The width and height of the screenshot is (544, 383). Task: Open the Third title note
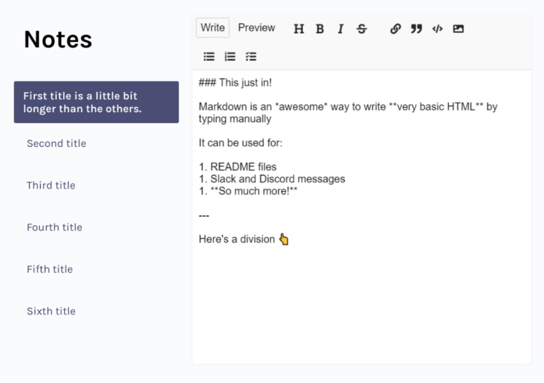(51, 185)
